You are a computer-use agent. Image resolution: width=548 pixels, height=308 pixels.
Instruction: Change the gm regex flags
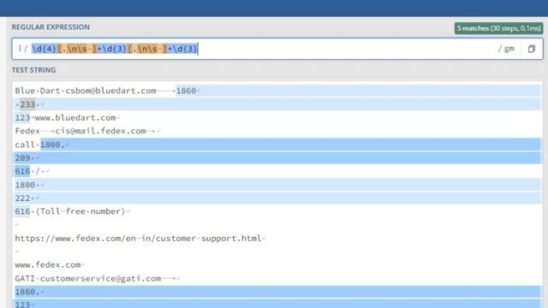[x=506, y=49]
